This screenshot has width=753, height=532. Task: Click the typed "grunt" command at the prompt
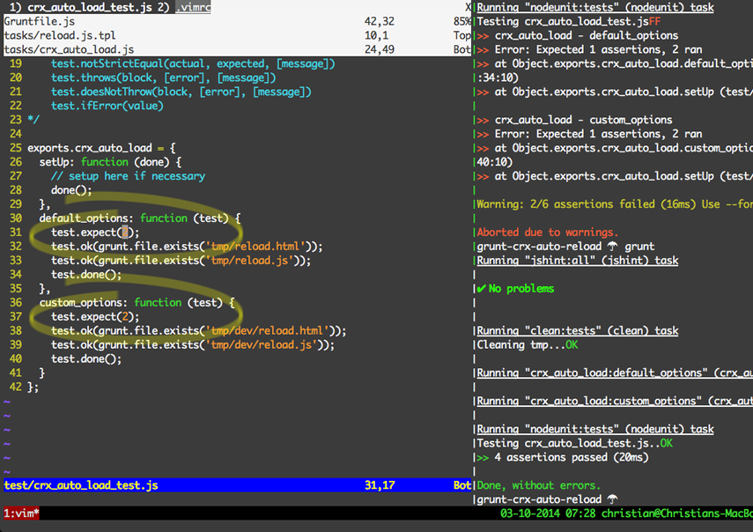click(x=639, y=247)
